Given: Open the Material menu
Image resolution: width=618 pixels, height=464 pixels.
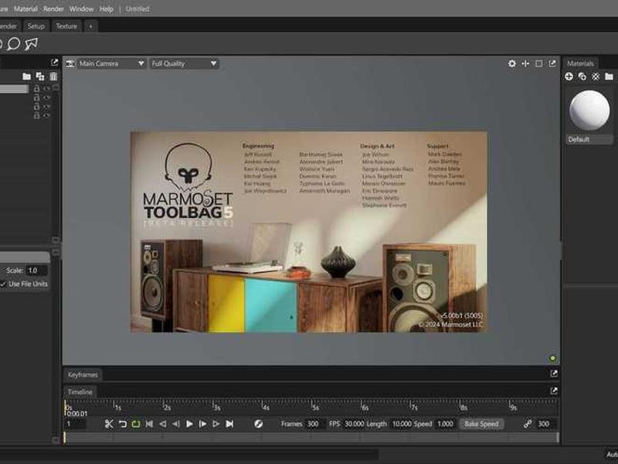Looking at the screenshot, I should 25,9.
